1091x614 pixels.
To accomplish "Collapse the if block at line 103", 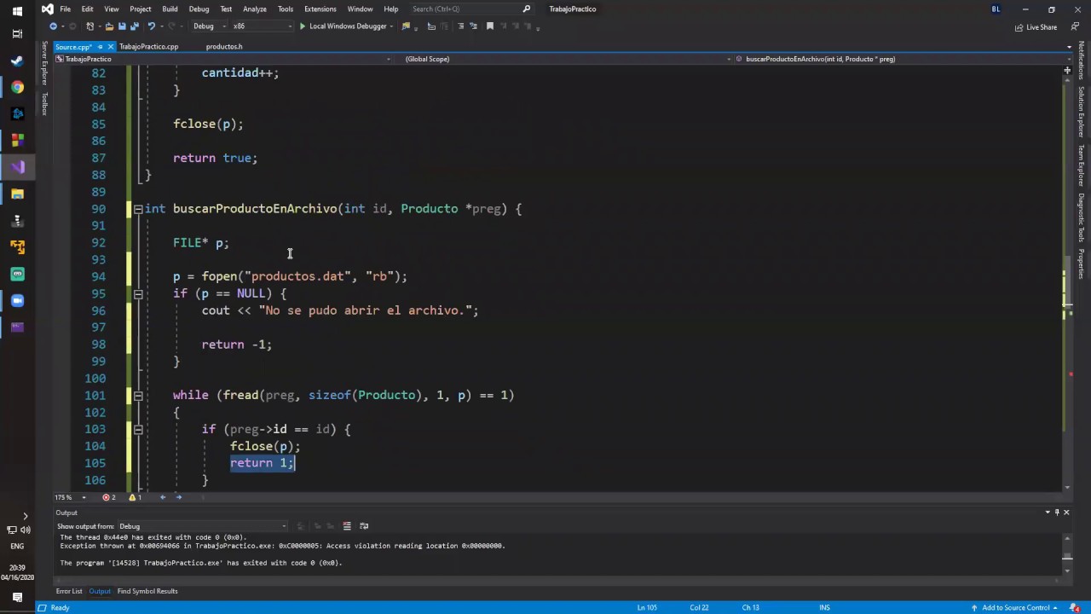I will click(137, 430).
